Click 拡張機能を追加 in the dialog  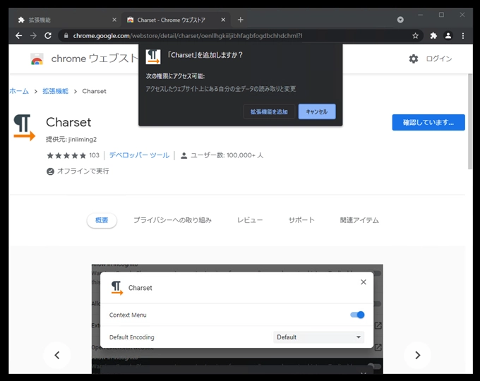coord(269,111)
